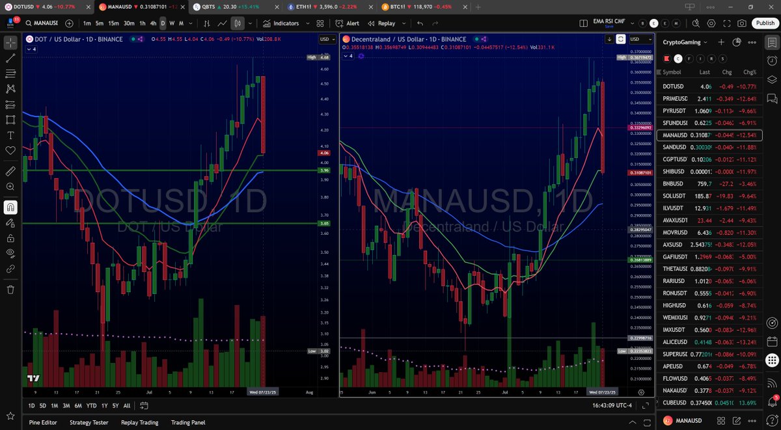The height and width of the screenshot is (430, 781).
Task: Select the W weekly timeframe
Action: pos(172,23)
